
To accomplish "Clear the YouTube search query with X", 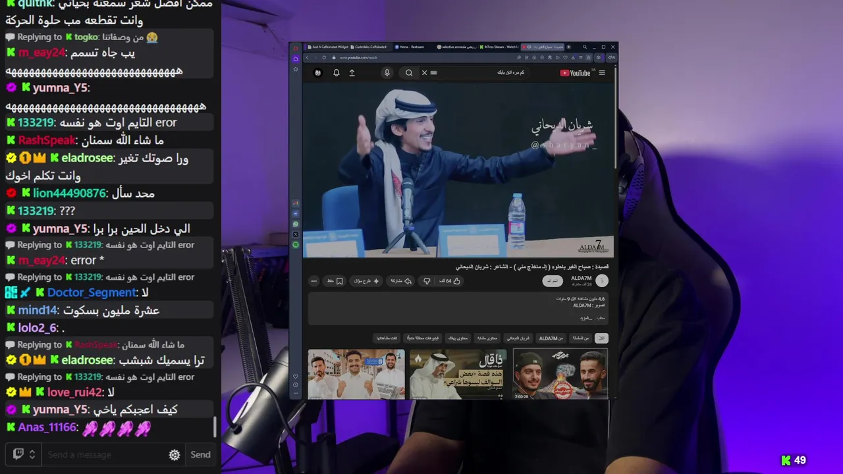I will tap(424, 72).
